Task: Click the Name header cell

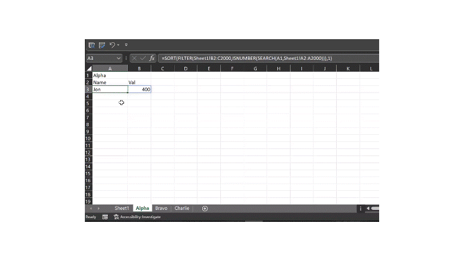Action: (x=110, y=82)
